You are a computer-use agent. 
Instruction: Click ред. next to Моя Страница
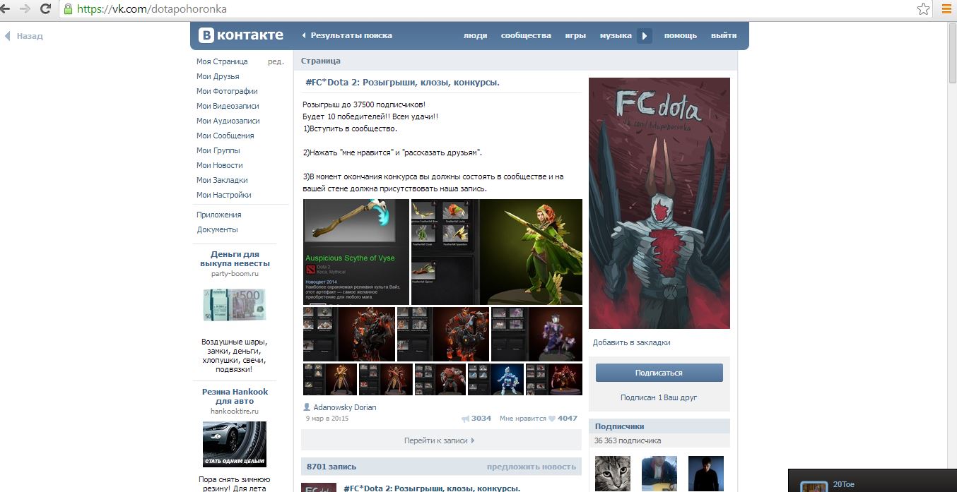click(x=276, y=61)
